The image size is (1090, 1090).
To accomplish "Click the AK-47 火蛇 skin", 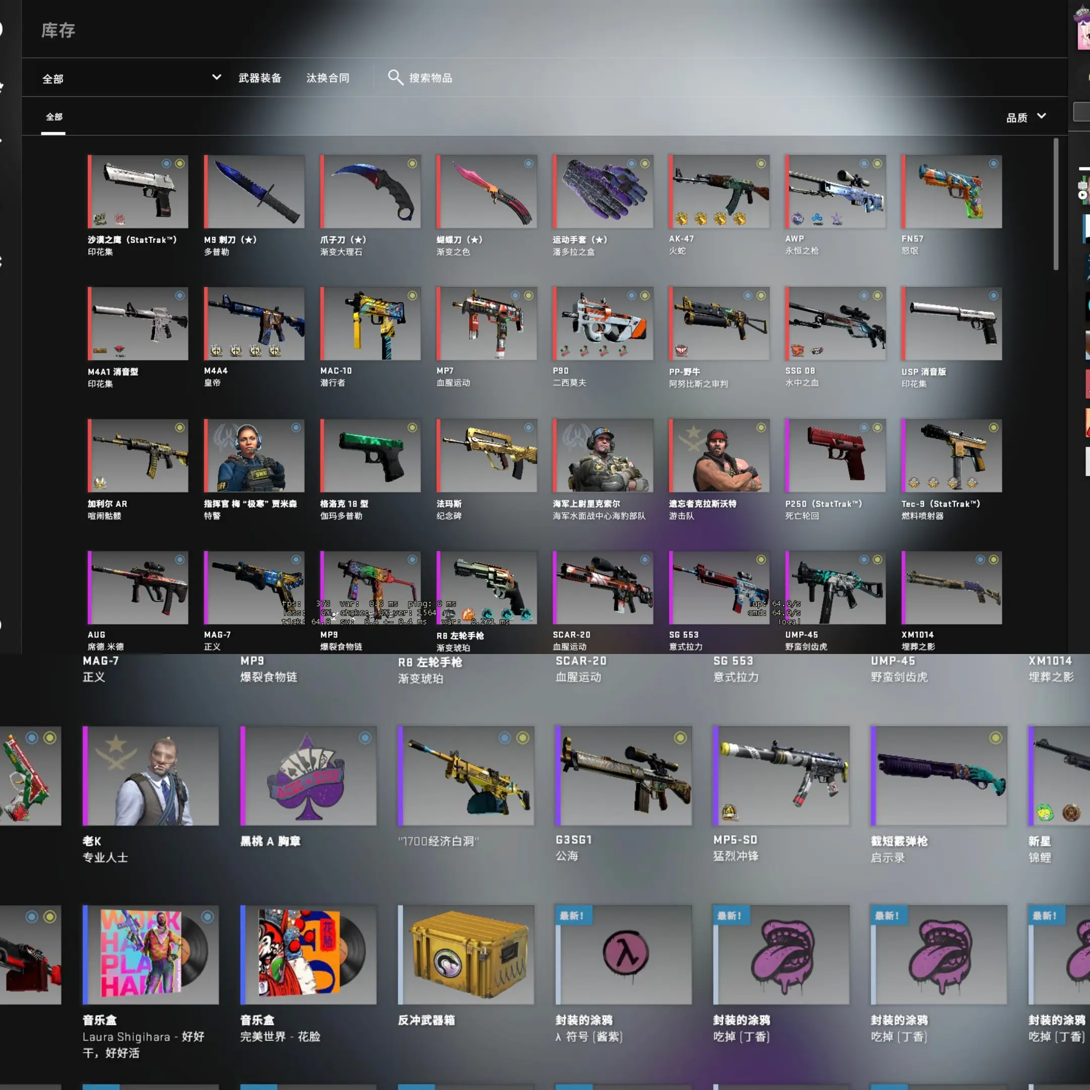I will pos(719,192).
